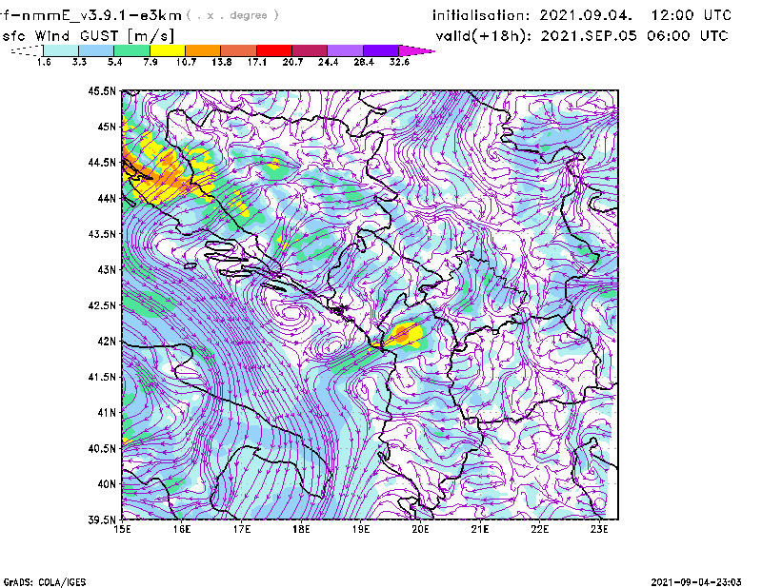Click the legend value 20.7
762x588 pixels.
(x=292, y=62)
